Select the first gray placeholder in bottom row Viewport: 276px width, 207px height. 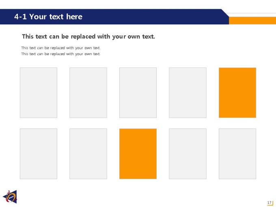[x=39, y=154]
